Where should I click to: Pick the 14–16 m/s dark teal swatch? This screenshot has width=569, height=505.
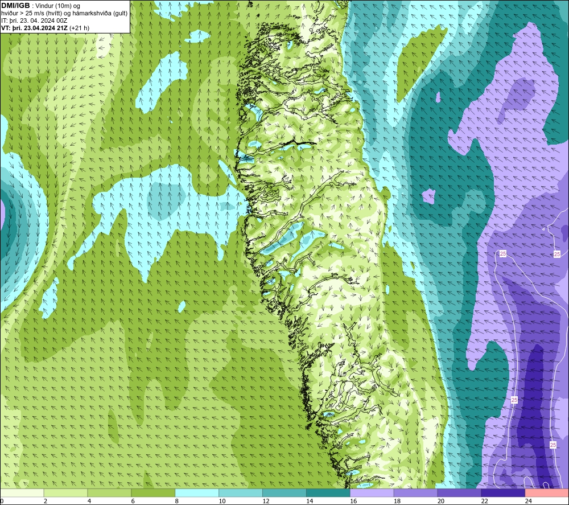tap(328, 492)
